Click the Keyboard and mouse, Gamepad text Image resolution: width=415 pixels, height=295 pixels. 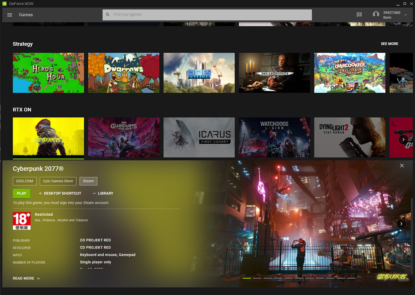point(108,255)
